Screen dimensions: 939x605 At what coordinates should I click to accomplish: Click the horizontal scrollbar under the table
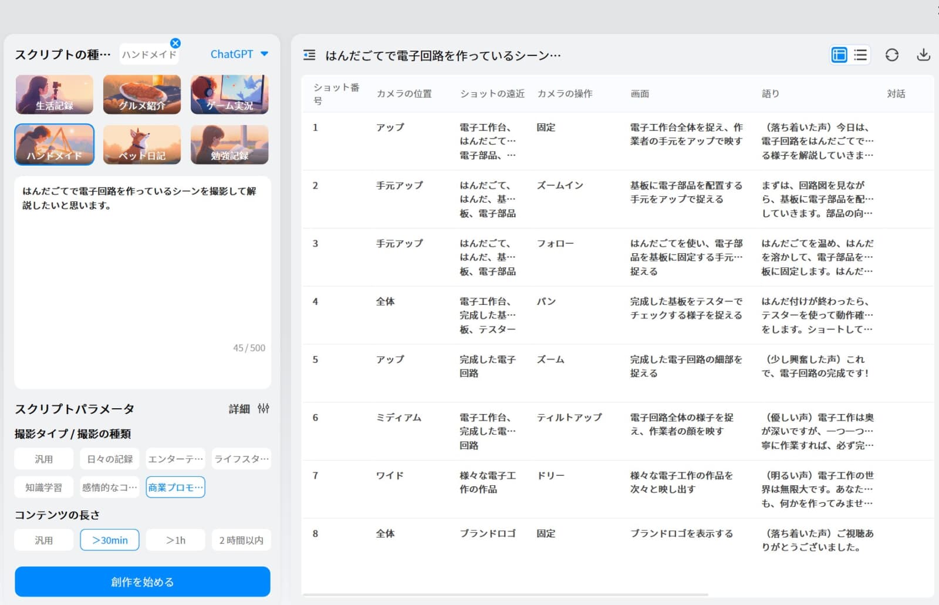click(x=505, y=594)
